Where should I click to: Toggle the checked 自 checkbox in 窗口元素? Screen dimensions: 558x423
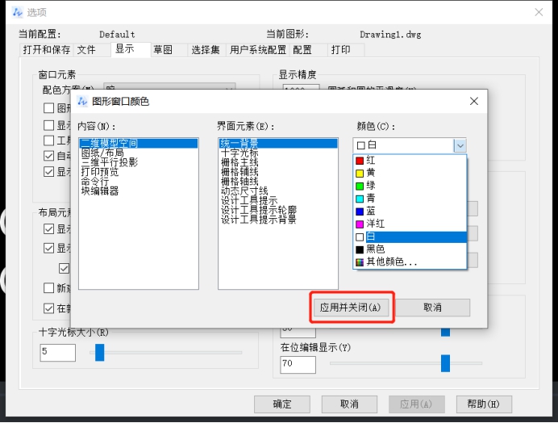(x=48, y=156)
